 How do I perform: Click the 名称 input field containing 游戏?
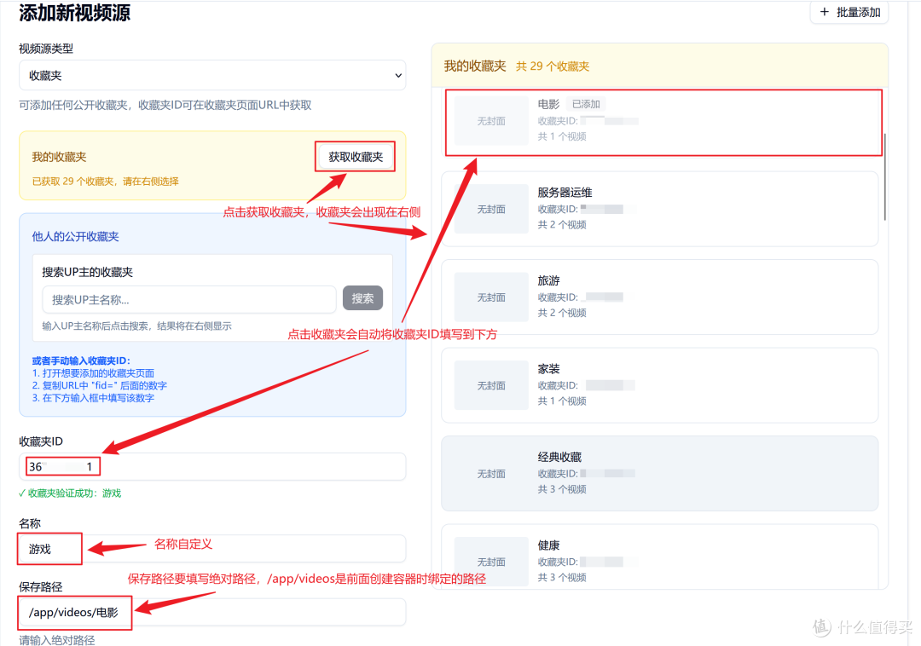tap(212, 549)
